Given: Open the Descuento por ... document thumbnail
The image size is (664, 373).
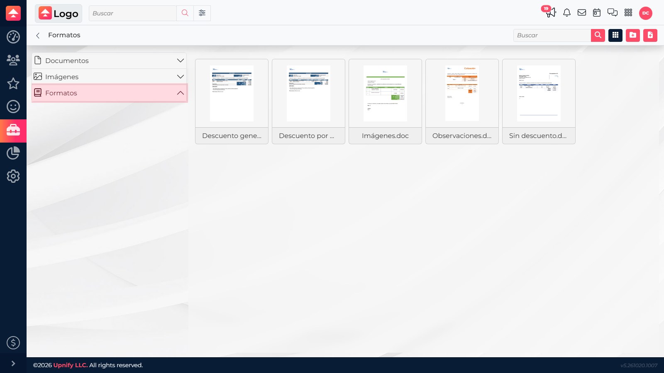Looking at the screenshot, I should coord(308,94).
